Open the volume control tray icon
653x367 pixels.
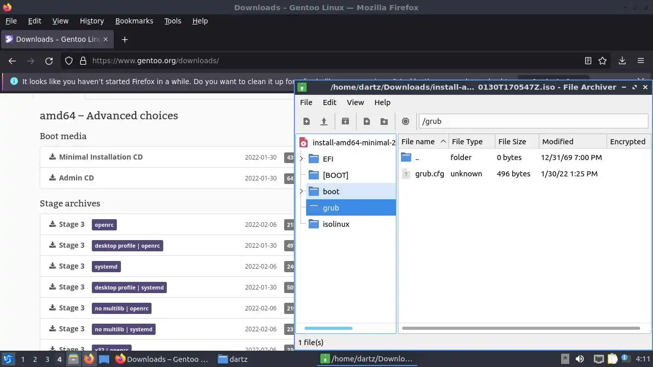(580, 359)
